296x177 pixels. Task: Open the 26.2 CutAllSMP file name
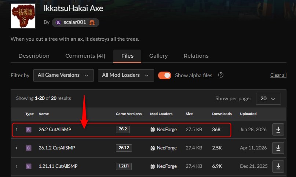[55, 129]
